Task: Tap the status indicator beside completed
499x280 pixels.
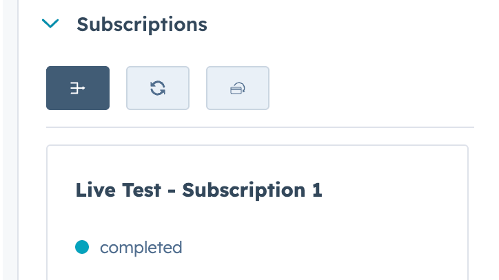Action: (82, 247)
